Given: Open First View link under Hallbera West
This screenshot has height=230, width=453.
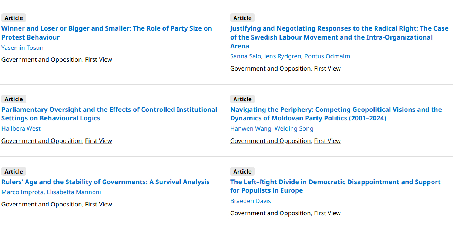Looking at the screenshot, I should (98, 141).
